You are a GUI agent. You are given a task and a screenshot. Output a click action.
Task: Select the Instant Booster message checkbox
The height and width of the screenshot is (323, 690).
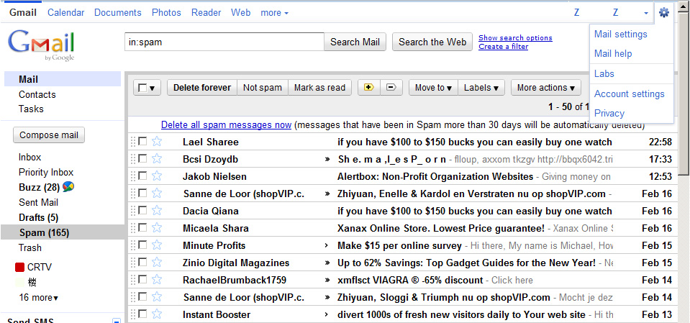tap(142, 314)
